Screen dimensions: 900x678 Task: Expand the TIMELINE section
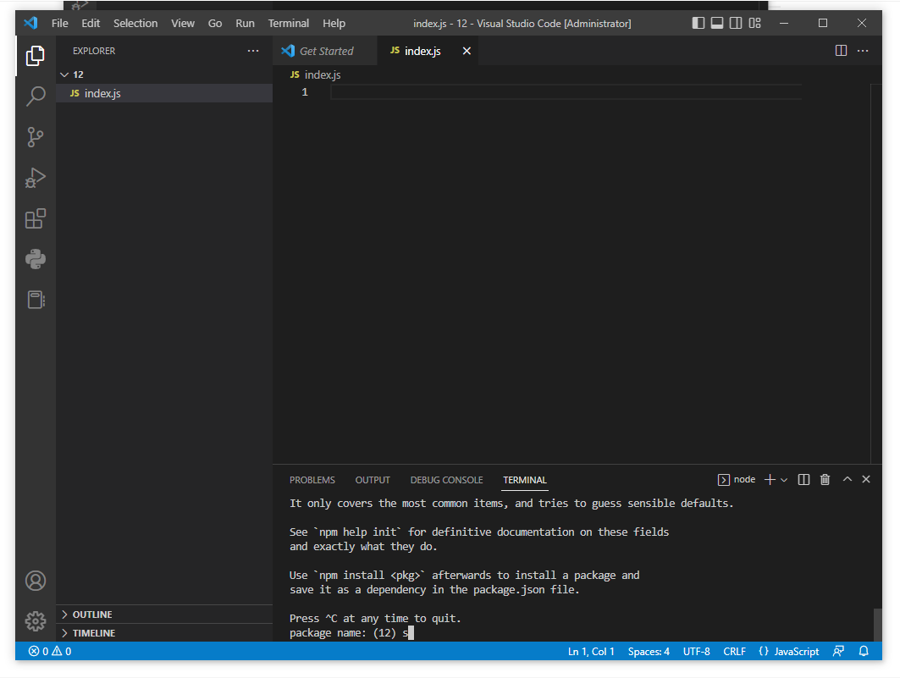tap(164, 632)
